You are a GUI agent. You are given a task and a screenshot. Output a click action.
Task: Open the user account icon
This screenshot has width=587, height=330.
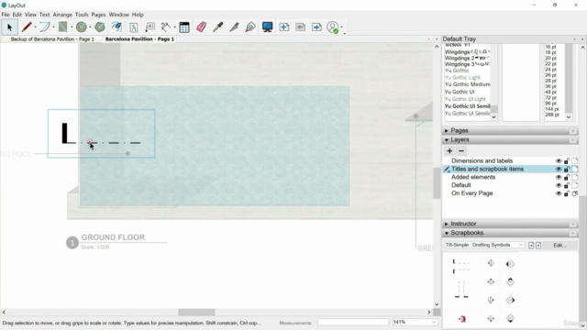(332, 27)
